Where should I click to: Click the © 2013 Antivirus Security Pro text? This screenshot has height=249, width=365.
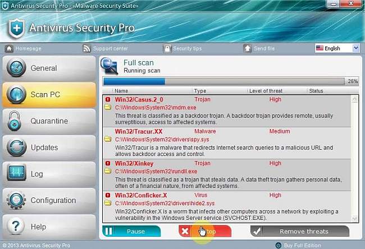(36, 245)
